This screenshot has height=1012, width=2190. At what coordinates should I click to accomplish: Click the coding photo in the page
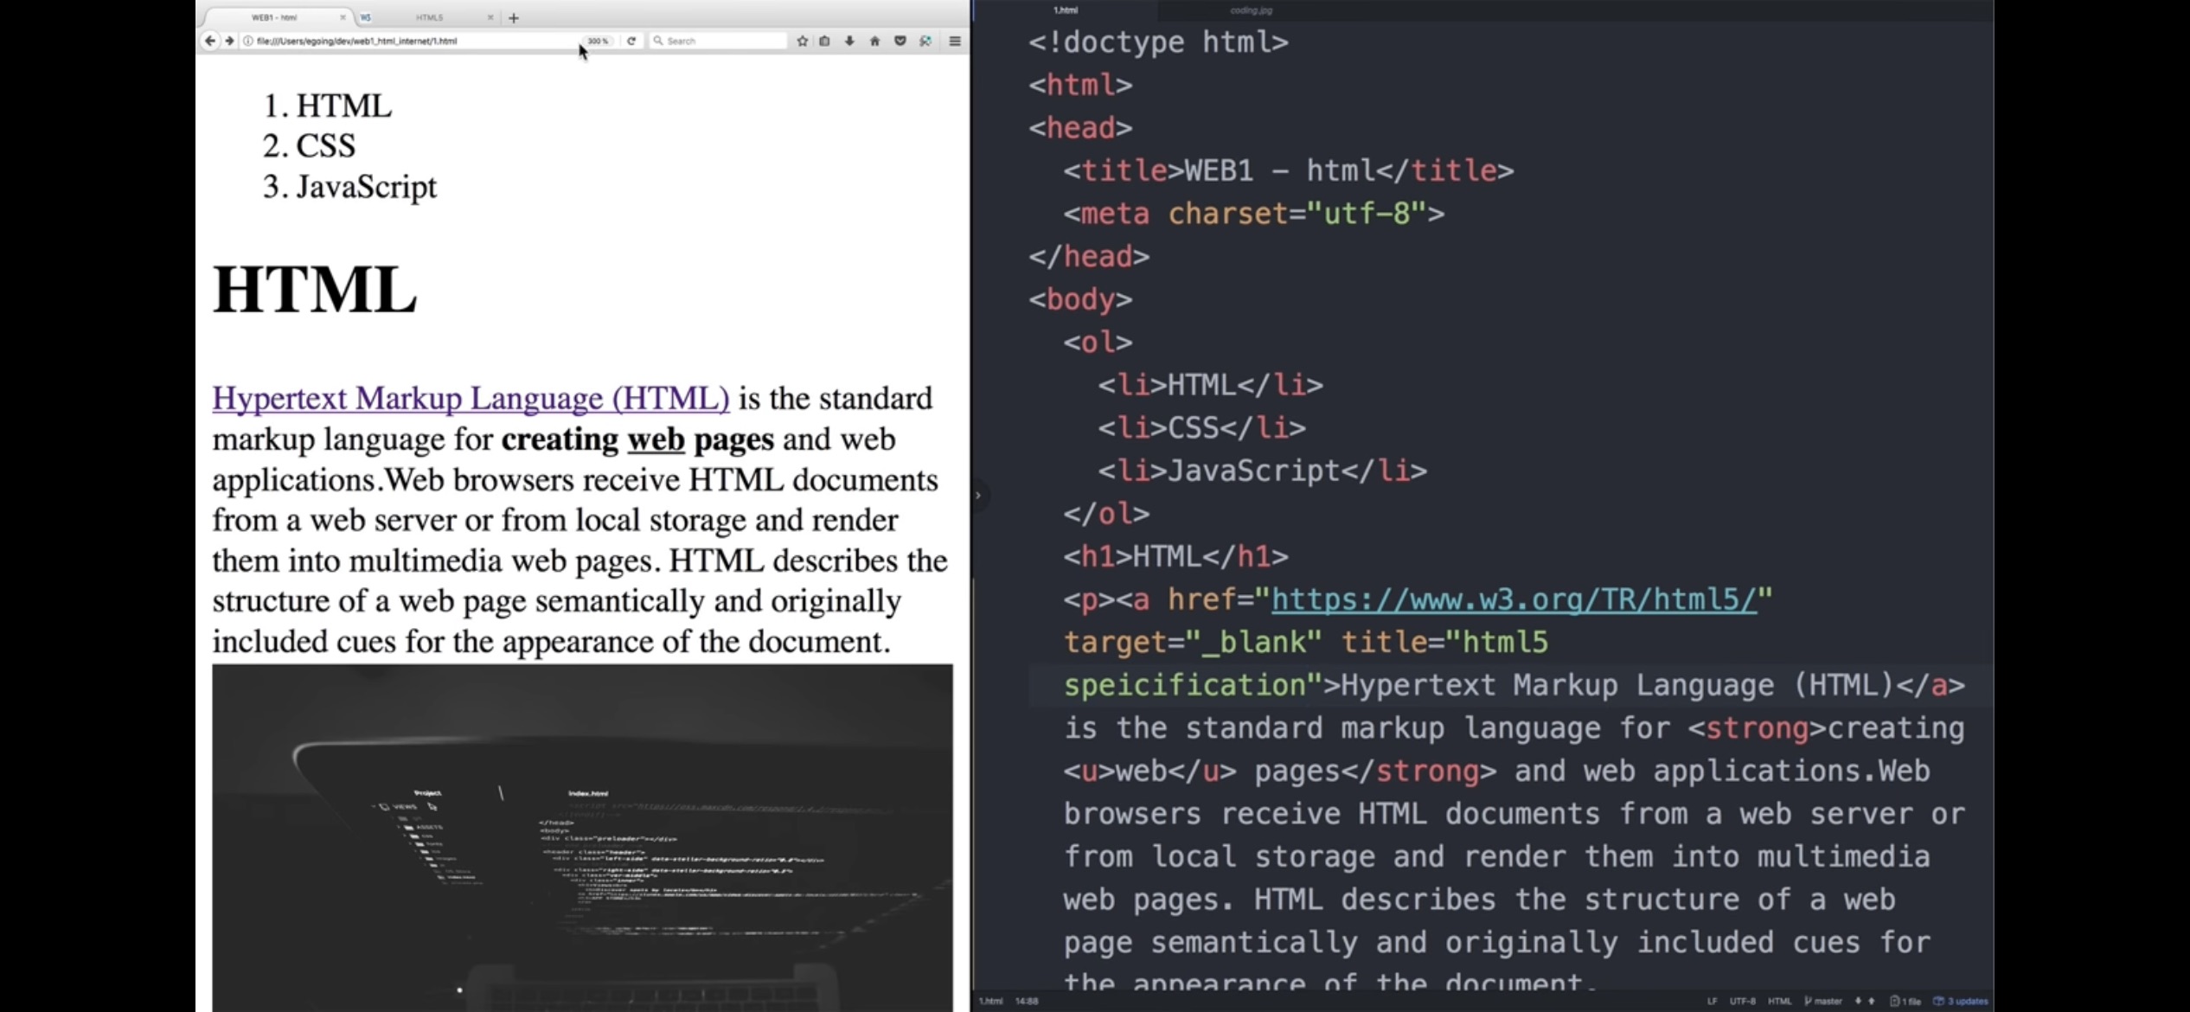pos(582,837)
